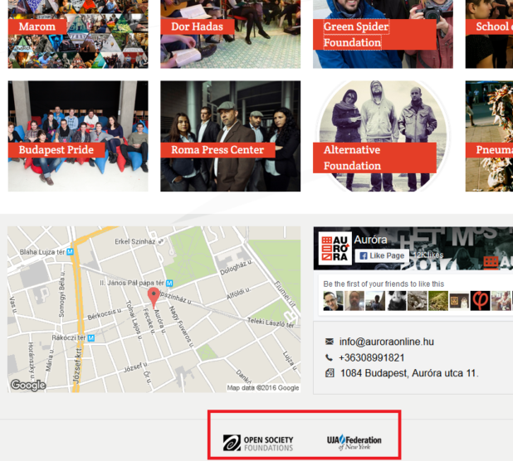Click the Auróra logo in Facebook widget
This screenshot has width=513, height=461.
point(334,249)
